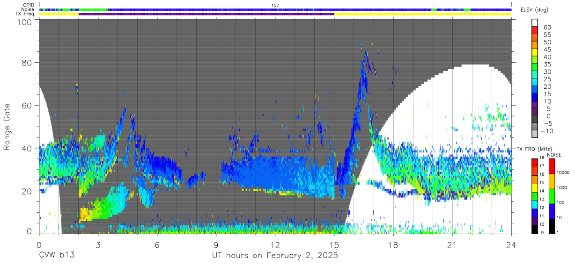
Task: Click the TX FRQ colorbar label "11"
Action: pos(541,216)
